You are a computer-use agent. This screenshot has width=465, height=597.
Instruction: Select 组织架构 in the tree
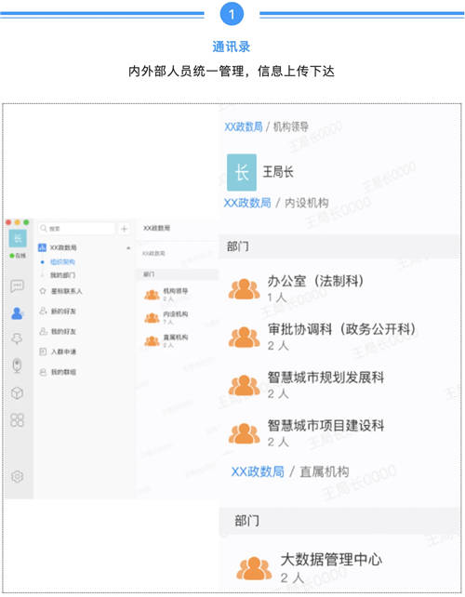62,262
